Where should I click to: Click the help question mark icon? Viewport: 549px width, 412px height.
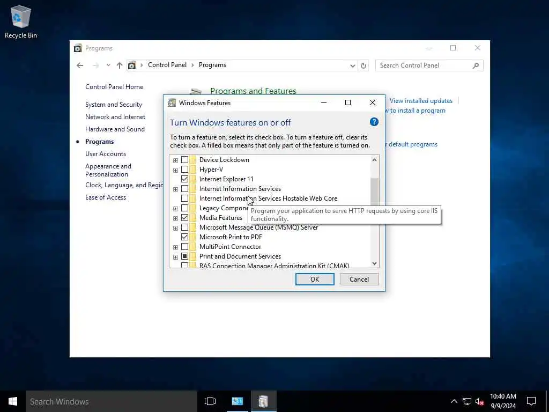coord(374,122)
